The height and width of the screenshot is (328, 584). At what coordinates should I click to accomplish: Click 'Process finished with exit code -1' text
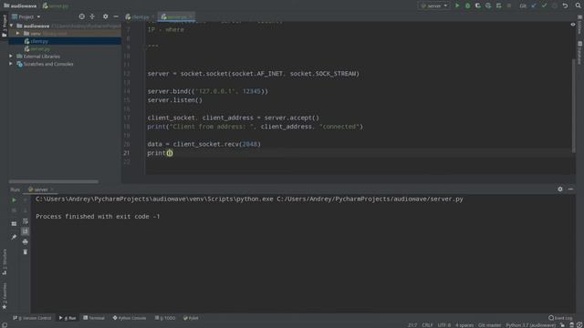(98, 217)
